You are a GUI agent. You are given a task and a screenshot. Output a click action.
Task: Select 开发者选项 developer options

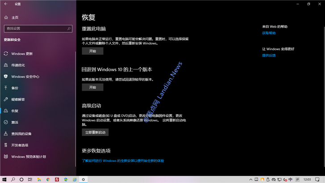20,145
